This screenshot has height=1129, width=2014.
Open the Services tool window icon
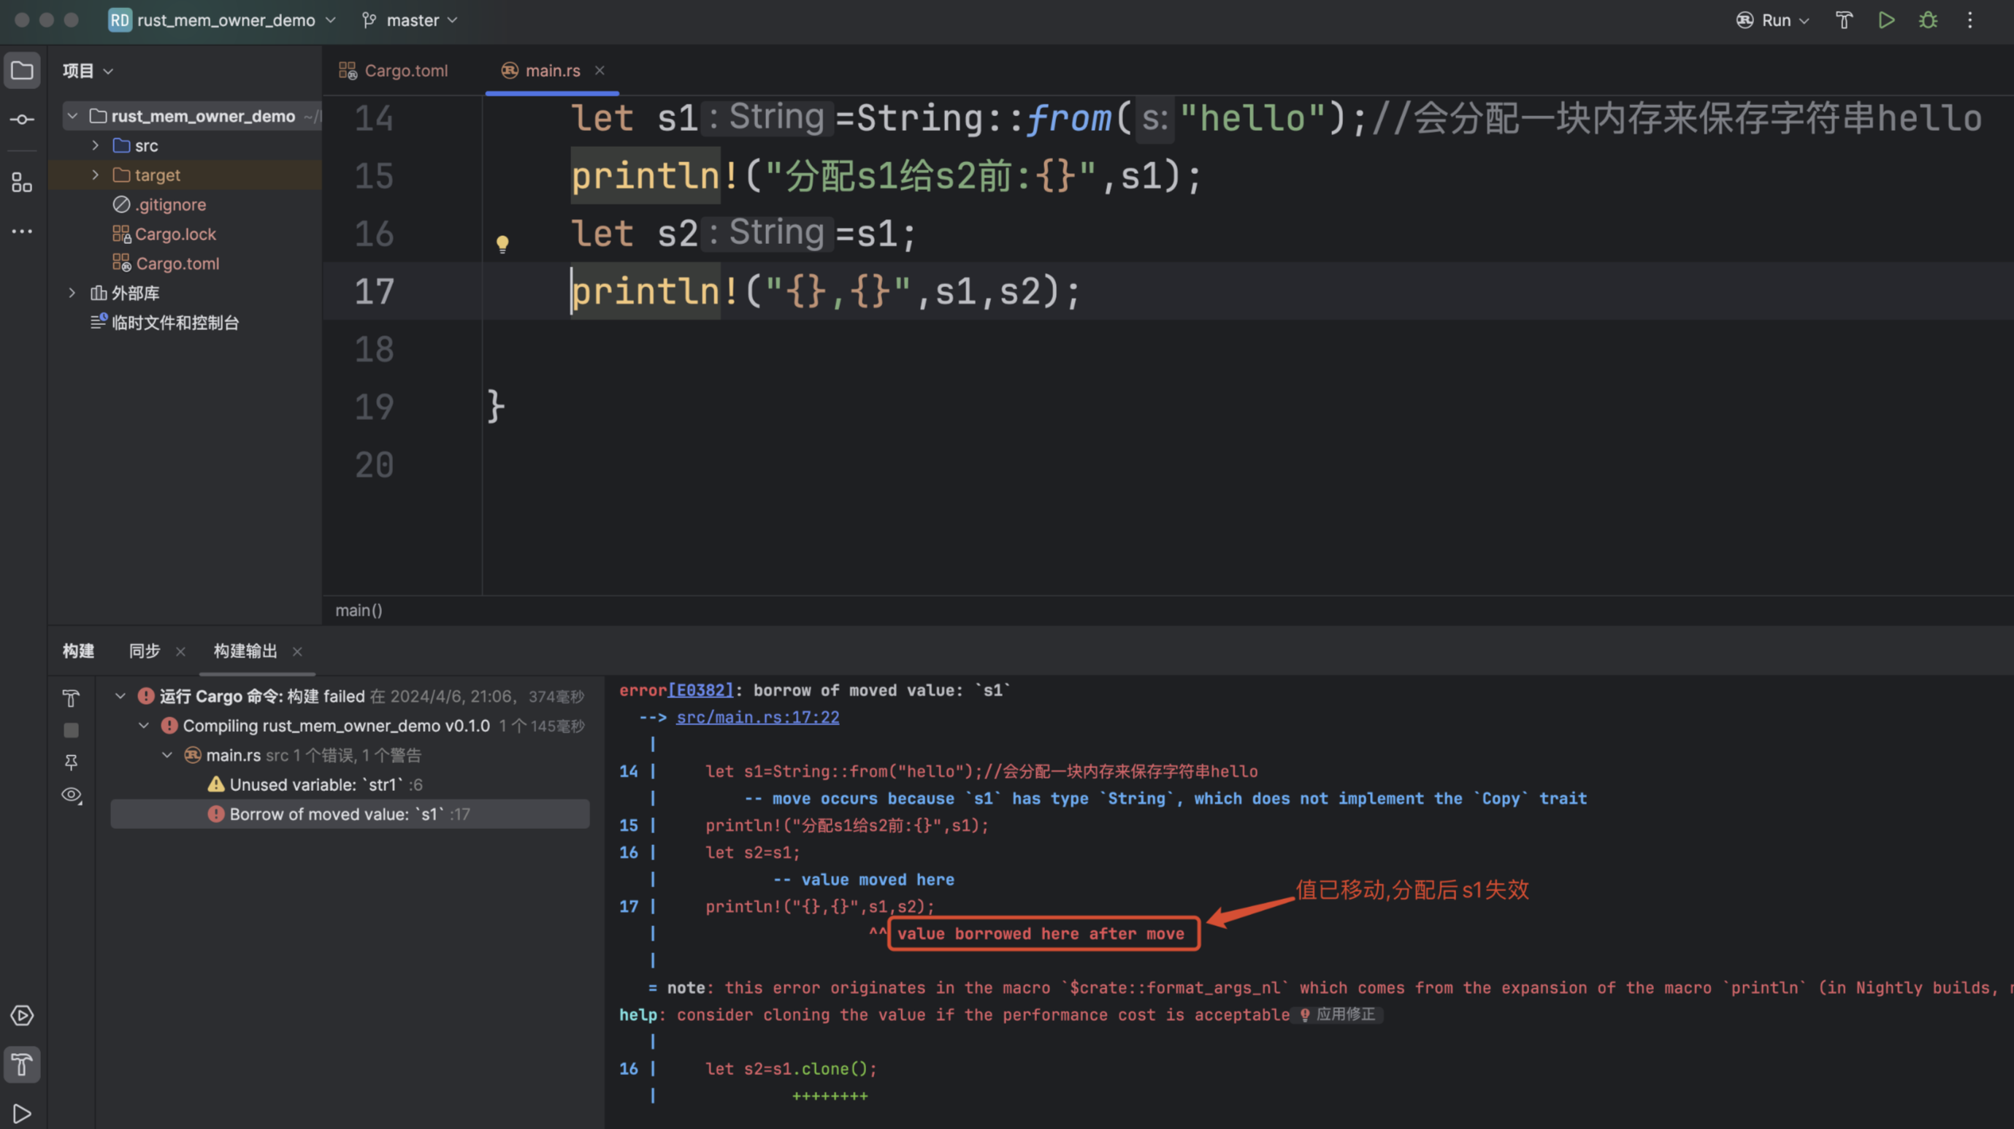coord(22,1015)
